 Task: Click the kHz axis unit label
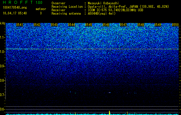coord(3,23)
